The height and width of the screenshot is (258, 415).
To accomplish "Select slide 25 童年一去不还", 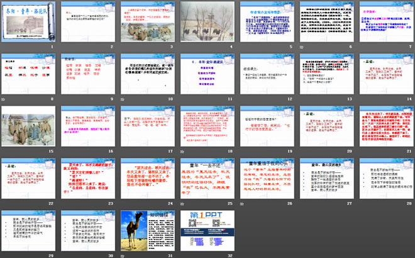I will (x=207, y=178).
